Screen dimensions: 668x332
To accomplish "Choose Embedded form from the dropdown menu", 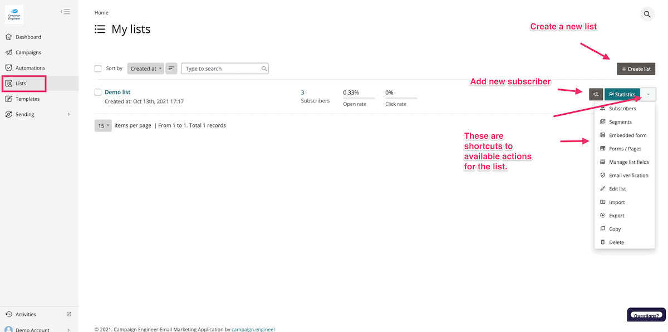I will [x=627, y=135].
